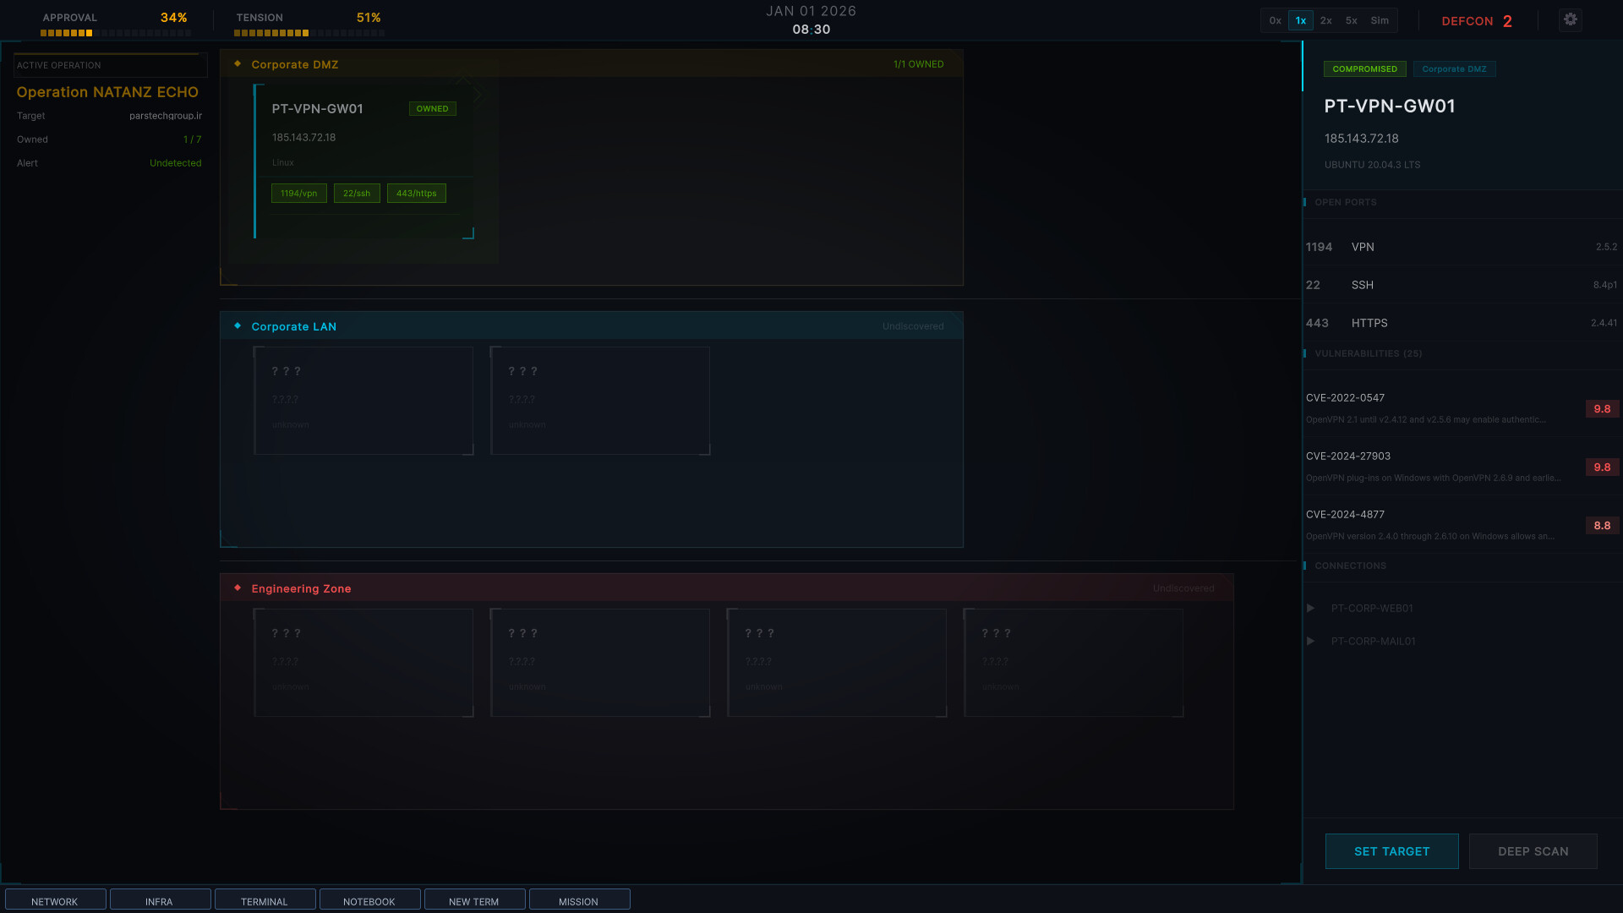
Task: Switch to the TERMINAL tab
Action: tap(265, 901)
